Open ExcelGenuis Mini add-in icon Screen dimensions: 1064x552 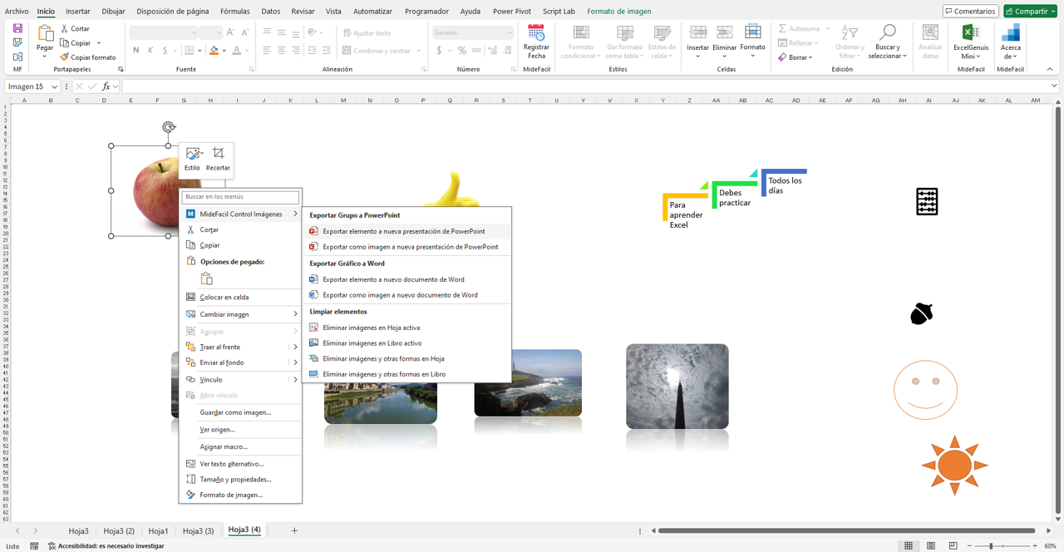(970, 33)
